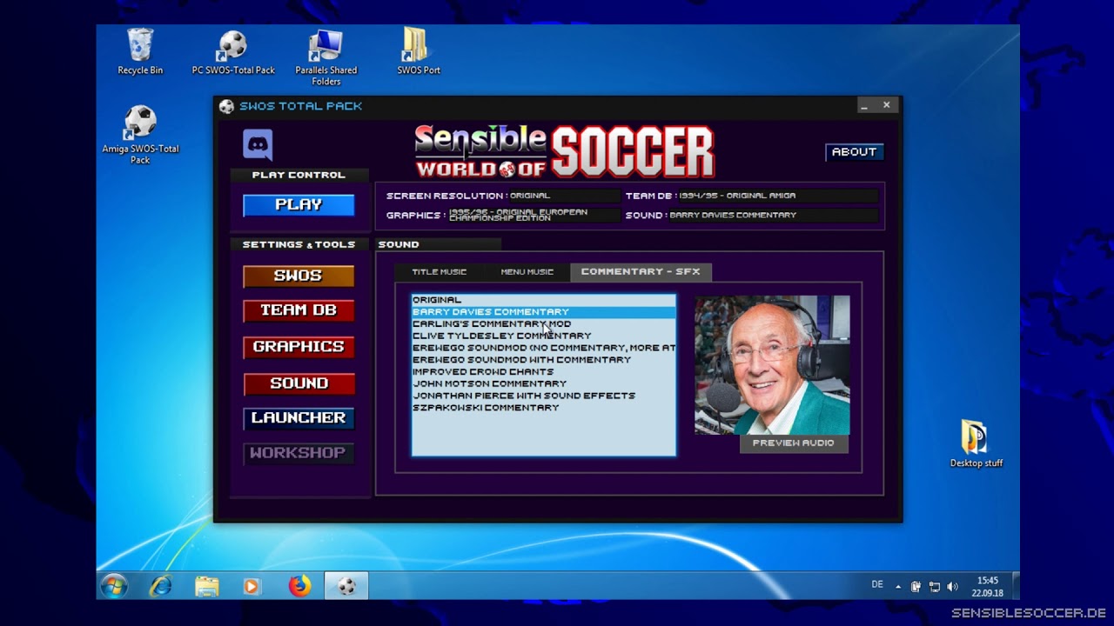Screen dimensions: 1114x626
Task: Open the TEAM DB settings section
Action: 299,310
